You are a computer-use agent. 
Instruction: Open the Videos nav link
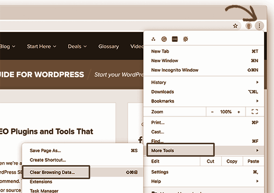137,46
